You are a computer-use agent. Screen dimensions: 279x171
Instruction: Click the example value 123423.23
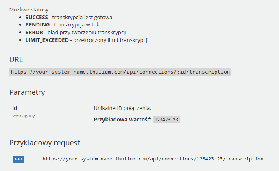[166, 120]
